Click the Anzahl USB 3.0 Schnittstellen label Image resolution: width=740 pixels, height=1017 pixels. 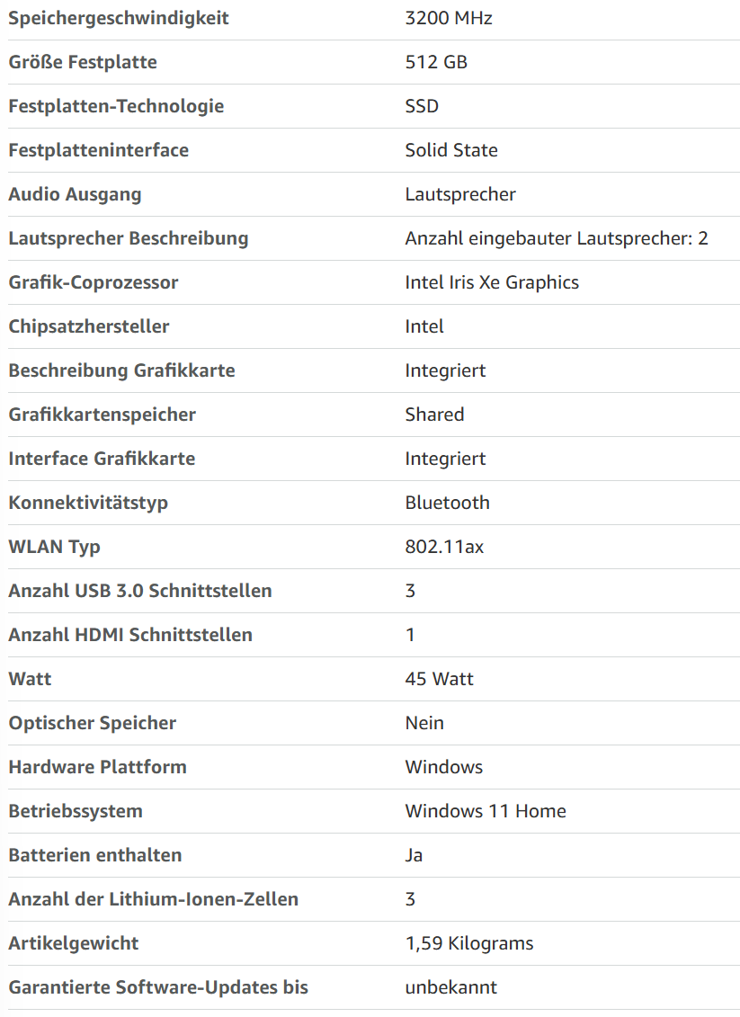point(140,591)
